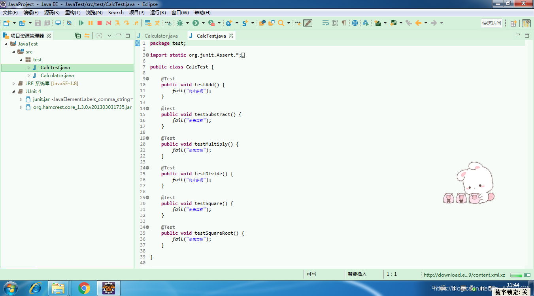Open the 源码(S) menu
534x296 pixels.
(x=52, y=13)
